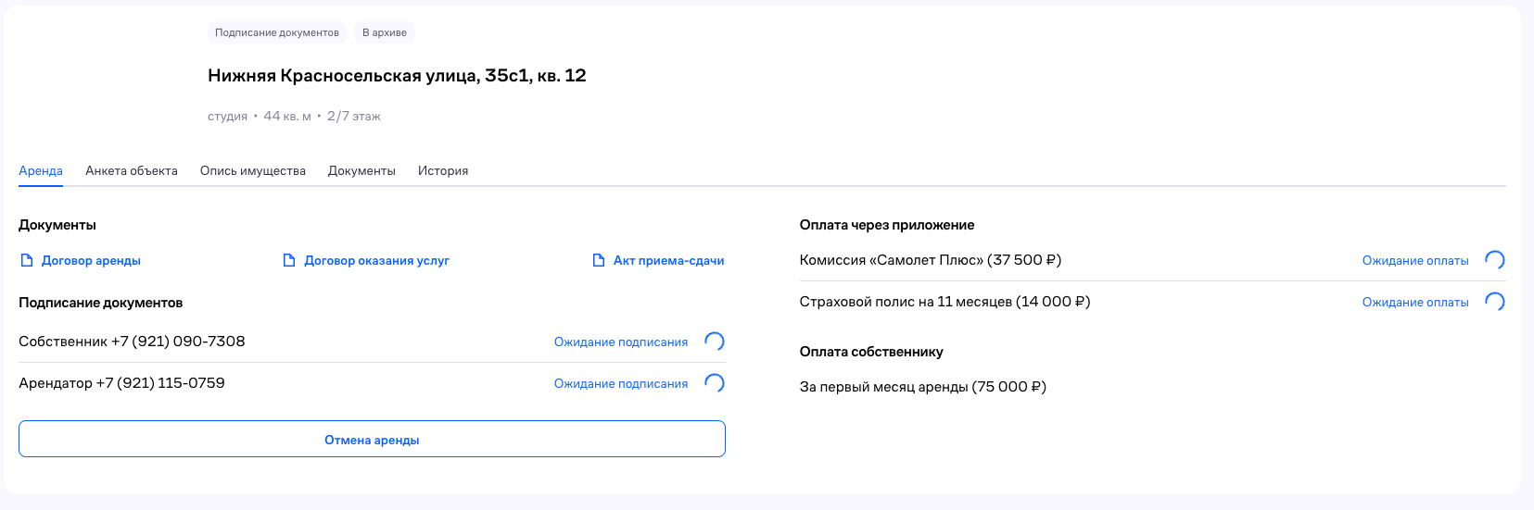This screenshot has height=510, width=1534.
Task: Click the spinner icon in the Арендатор row
Action: pos(715,383)
